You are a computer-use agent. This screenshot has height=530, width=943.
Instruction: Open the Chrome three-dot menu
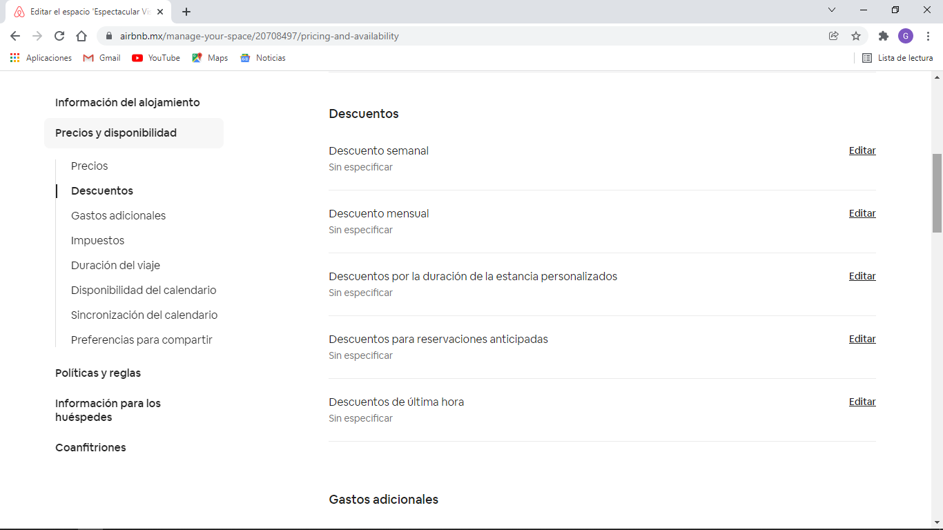pyautogui.click(x=928, y=36)
